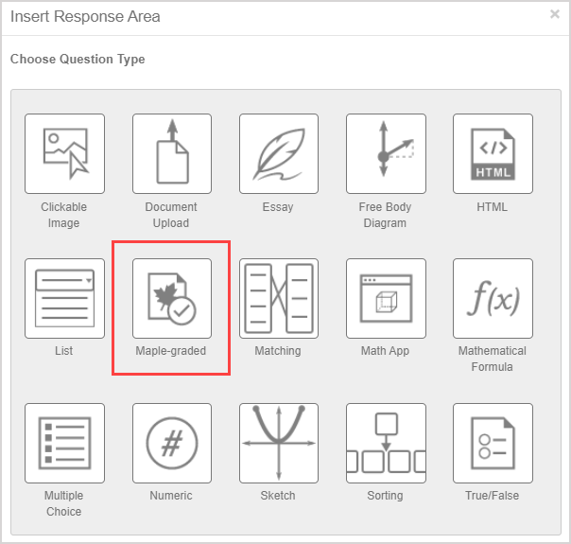Click the Maple-graded text label

(x=171, y=351)
